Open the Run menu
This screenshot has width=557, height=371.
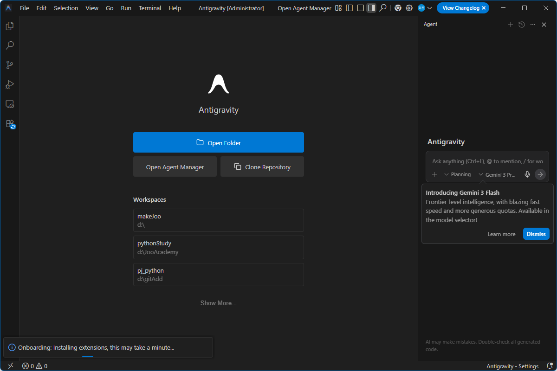coord(126,8)
